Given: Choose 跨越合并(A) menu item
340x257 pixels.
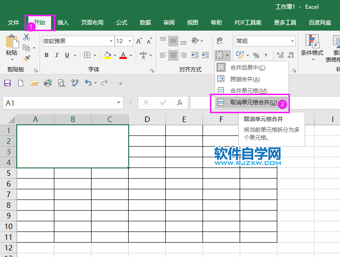Looking at the screenshot, I should point(252,79).
